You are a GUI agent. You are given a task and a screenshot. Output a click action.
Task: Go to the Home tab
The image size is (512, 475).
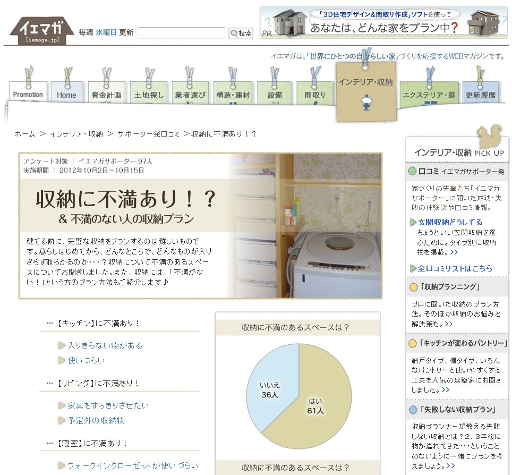[x=66, y=92]
